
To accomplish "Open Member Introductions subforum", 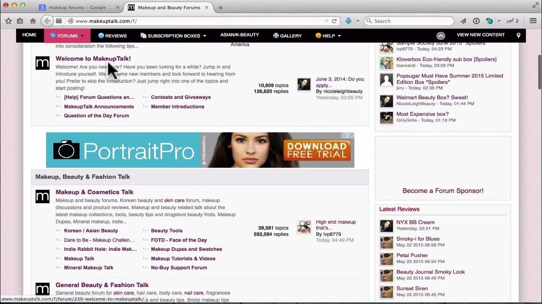I will pos(177,106).
